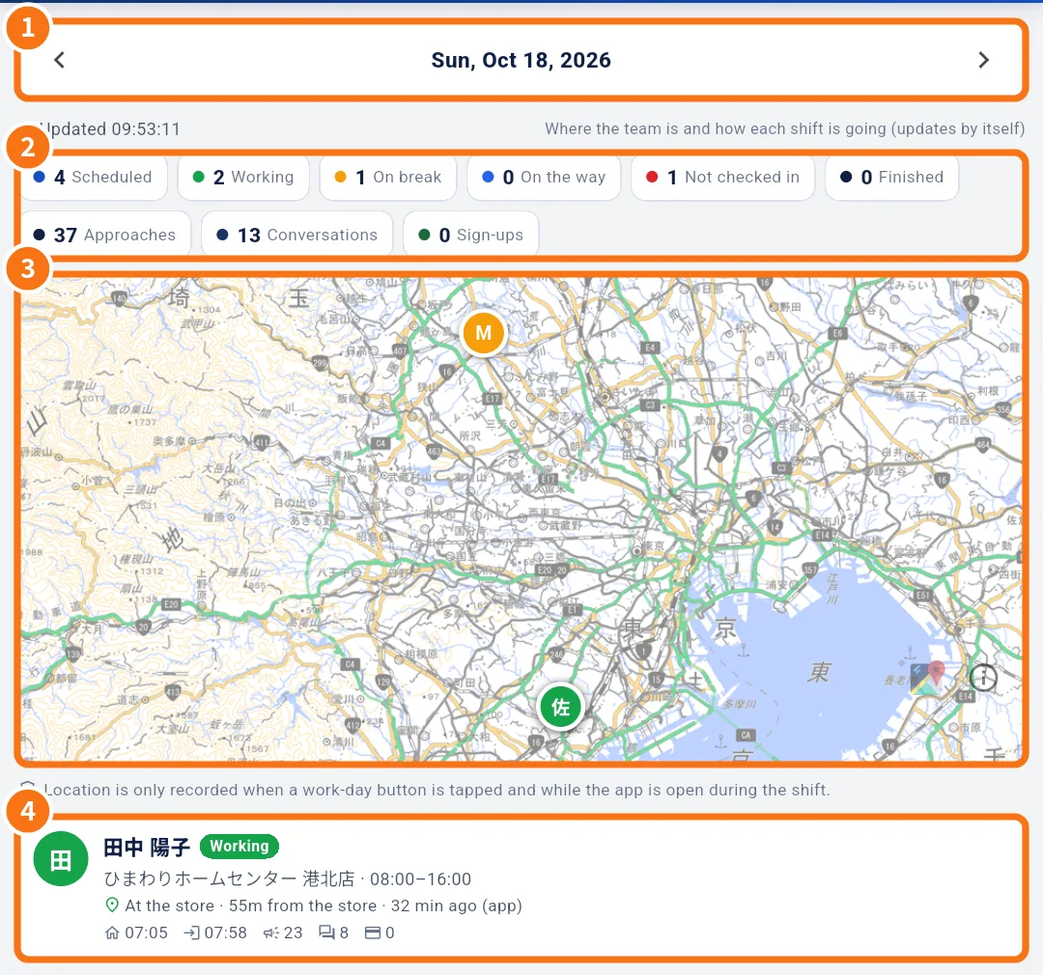The width and height of the screenshot is (1043, 975).
Task: Go to previous day with left chevron
Action: point(59,61)
